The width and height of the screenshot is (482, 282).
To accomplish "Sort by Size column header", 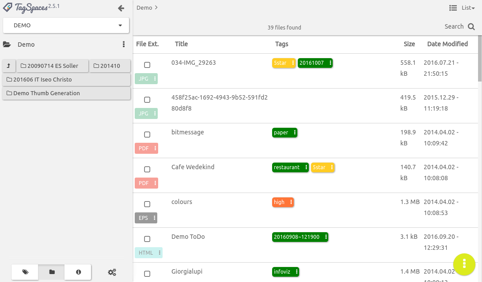I will coord(409,44).
